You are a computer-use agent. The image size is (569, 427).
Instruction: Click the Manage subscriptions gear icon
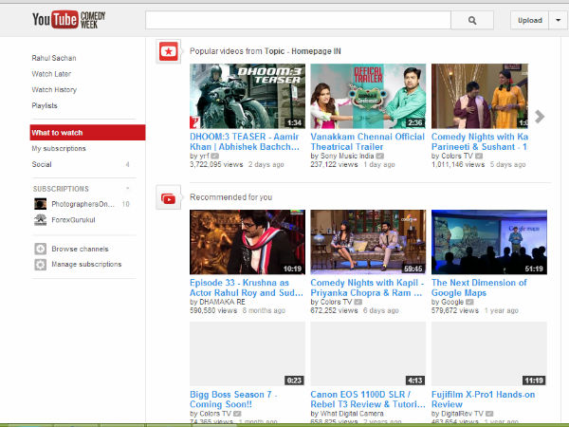(x=40, y=265)
